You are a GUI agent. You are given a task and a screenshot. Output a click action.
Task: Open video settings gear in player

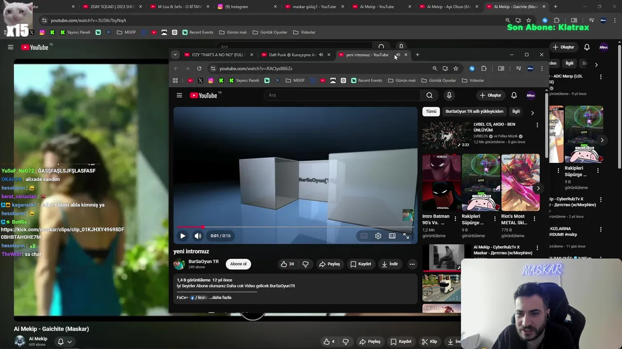click(x=378, y=236)
